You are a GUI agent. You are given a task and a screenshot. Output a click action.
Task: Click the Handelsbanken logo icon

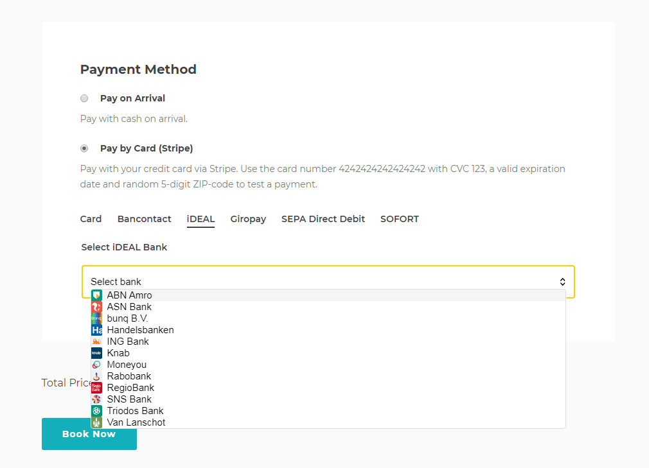(96, 330)
